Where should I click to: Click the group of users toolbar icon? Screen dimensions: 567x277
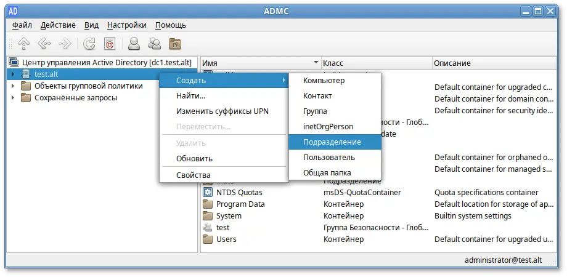tap(155, 44)
